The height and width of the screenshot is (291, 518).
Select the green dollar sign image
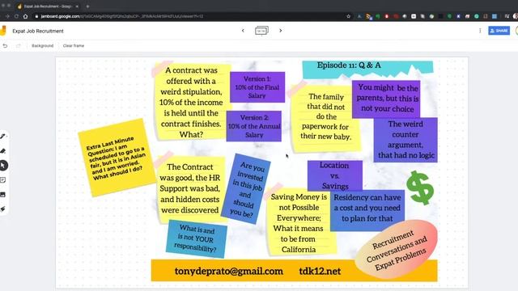(419, 188)
